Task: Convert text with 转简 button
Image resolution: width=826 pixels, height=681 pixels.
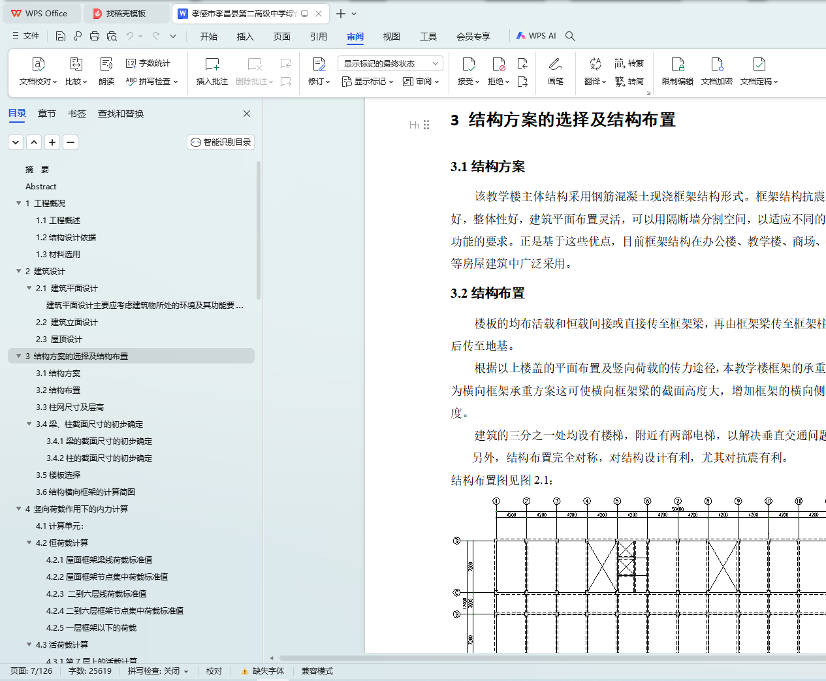Action: [629, 82]
